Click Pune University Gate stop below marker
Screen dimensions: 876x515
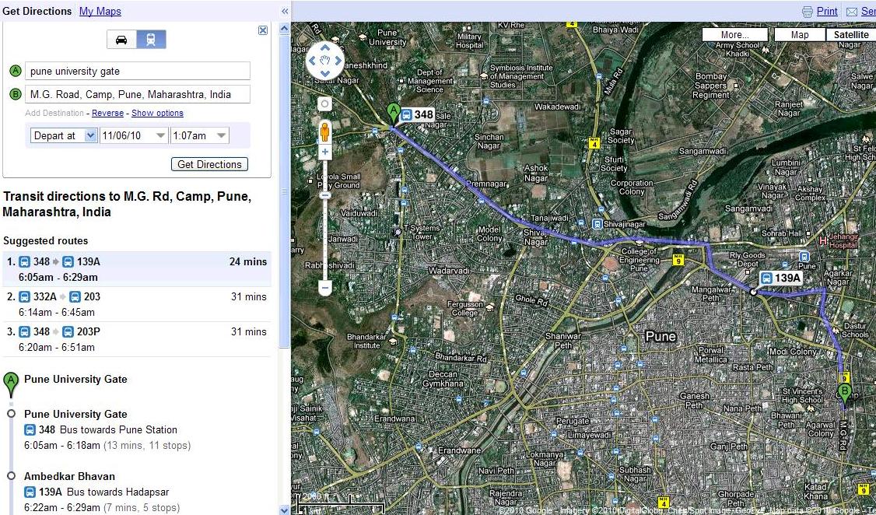coord(75,415)
